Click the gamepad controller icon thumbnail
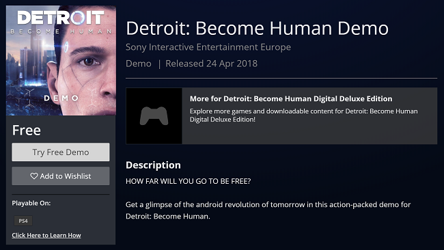 coord(154,116)
